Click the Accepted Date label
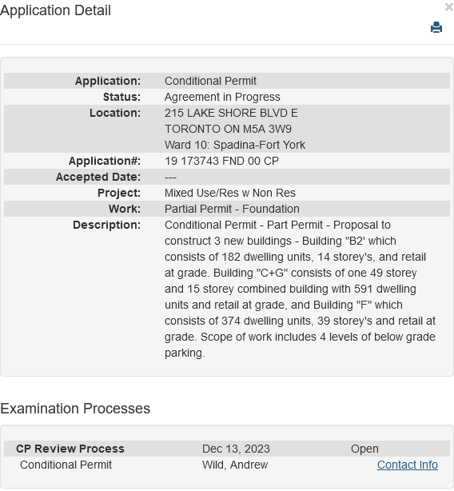This screenshot has width=454, height=491. (98, 177)
